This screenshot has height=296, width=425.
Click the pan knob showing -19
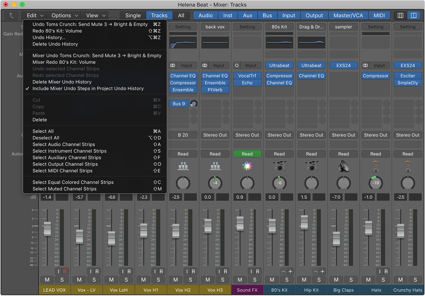pos(376,183)
